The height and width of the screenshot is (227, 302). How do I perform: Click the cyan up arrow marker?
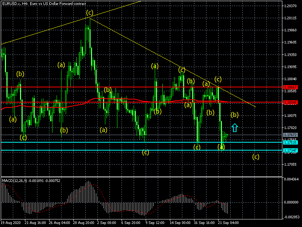coord(234,128)
